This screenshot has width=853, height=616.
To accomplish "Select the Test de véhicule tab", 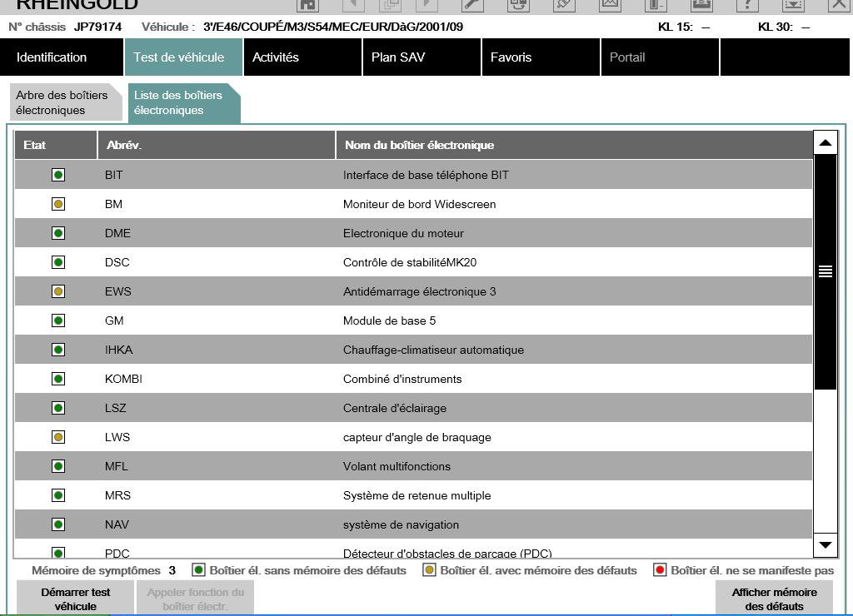I will pyautogui.click(x=183, y=57).
